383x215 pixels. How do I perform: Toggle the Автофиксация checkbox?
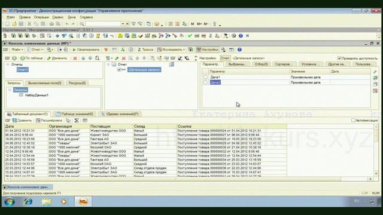(353, 121)
